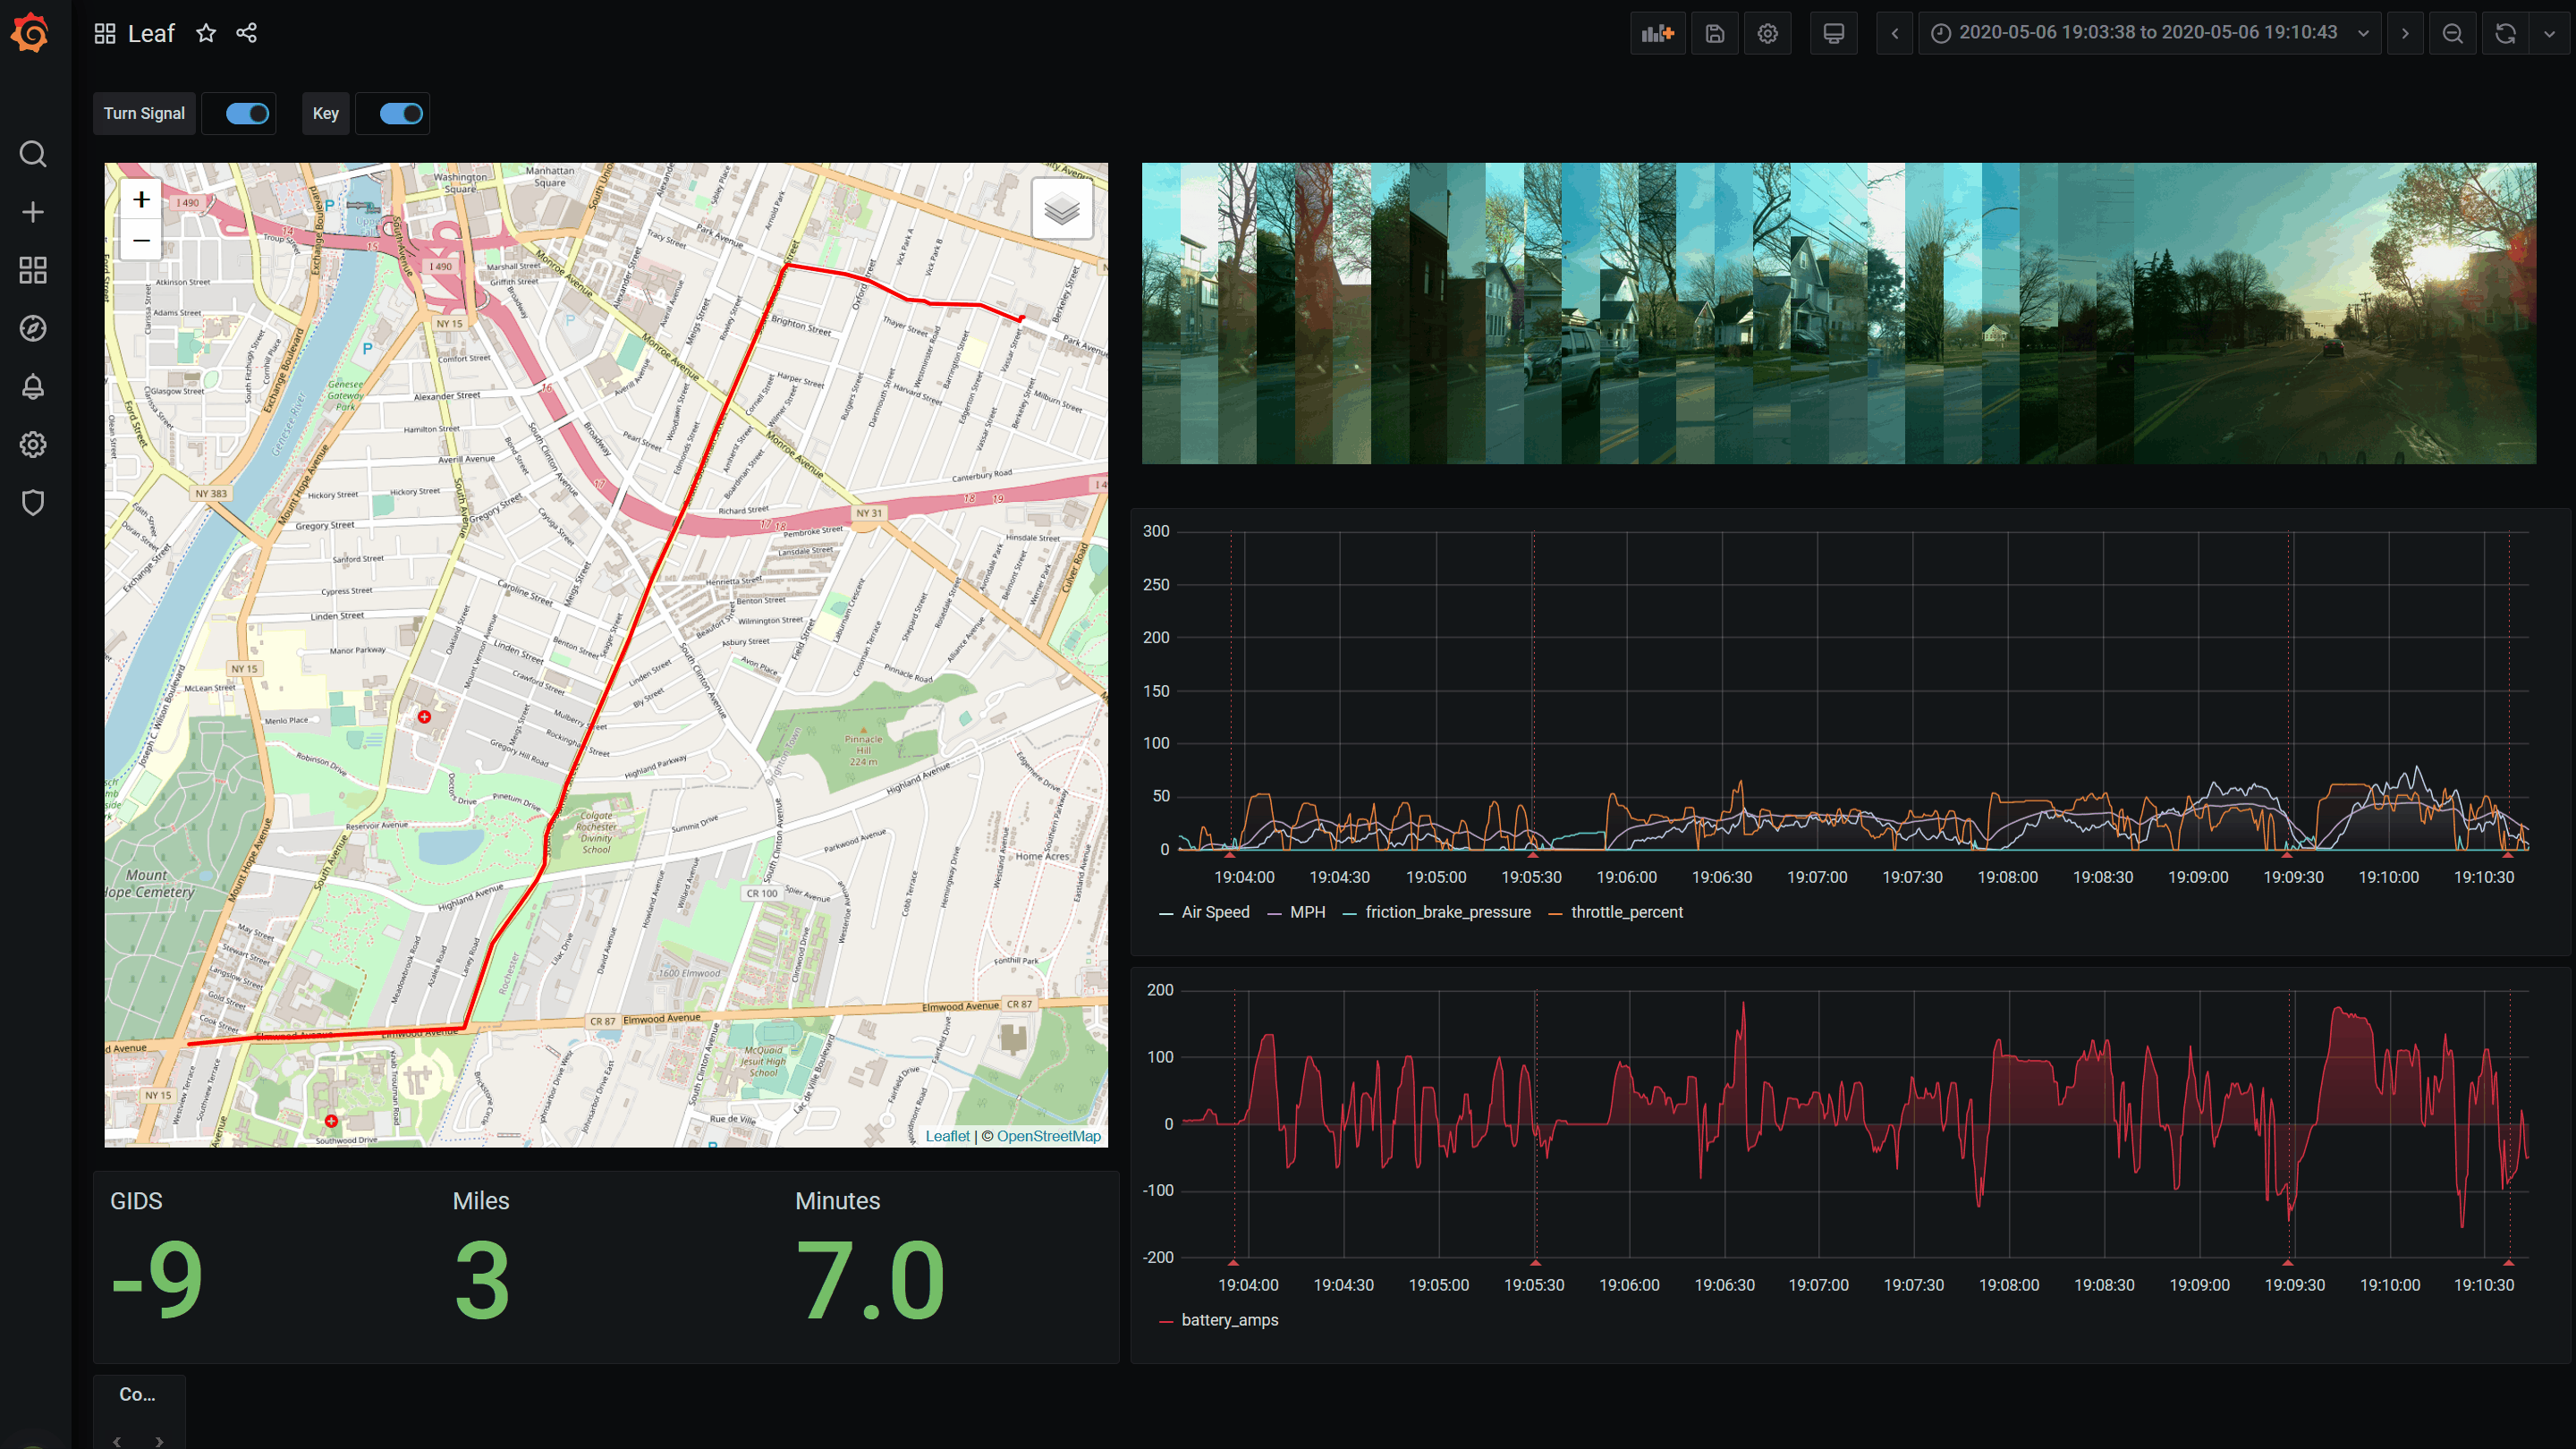
Task: Click the Add panel icon in top bar
Action: 1657,33
